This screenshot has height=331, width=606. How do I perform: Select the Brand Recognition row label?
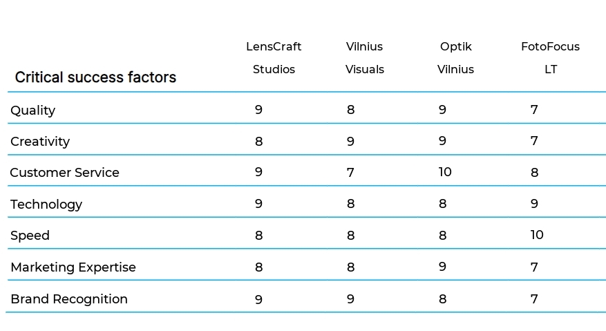69,299
